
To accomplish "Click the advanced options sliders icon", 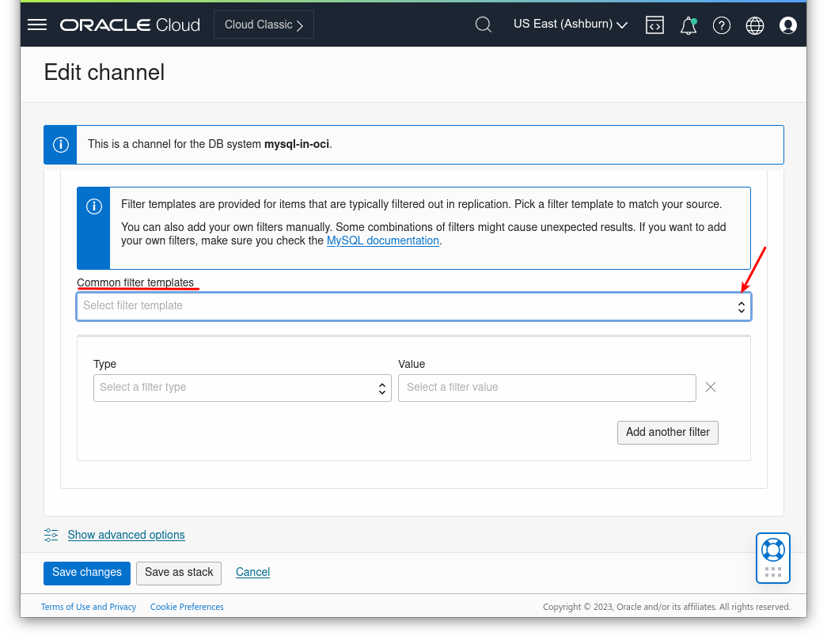I will [51, 535].
